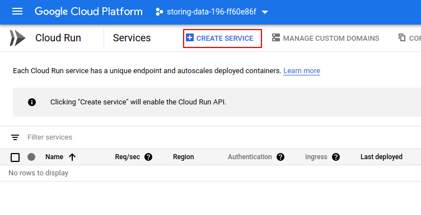Click the Last deployed column header
Viewport: 421px width, 215px height.
[381, 157]
